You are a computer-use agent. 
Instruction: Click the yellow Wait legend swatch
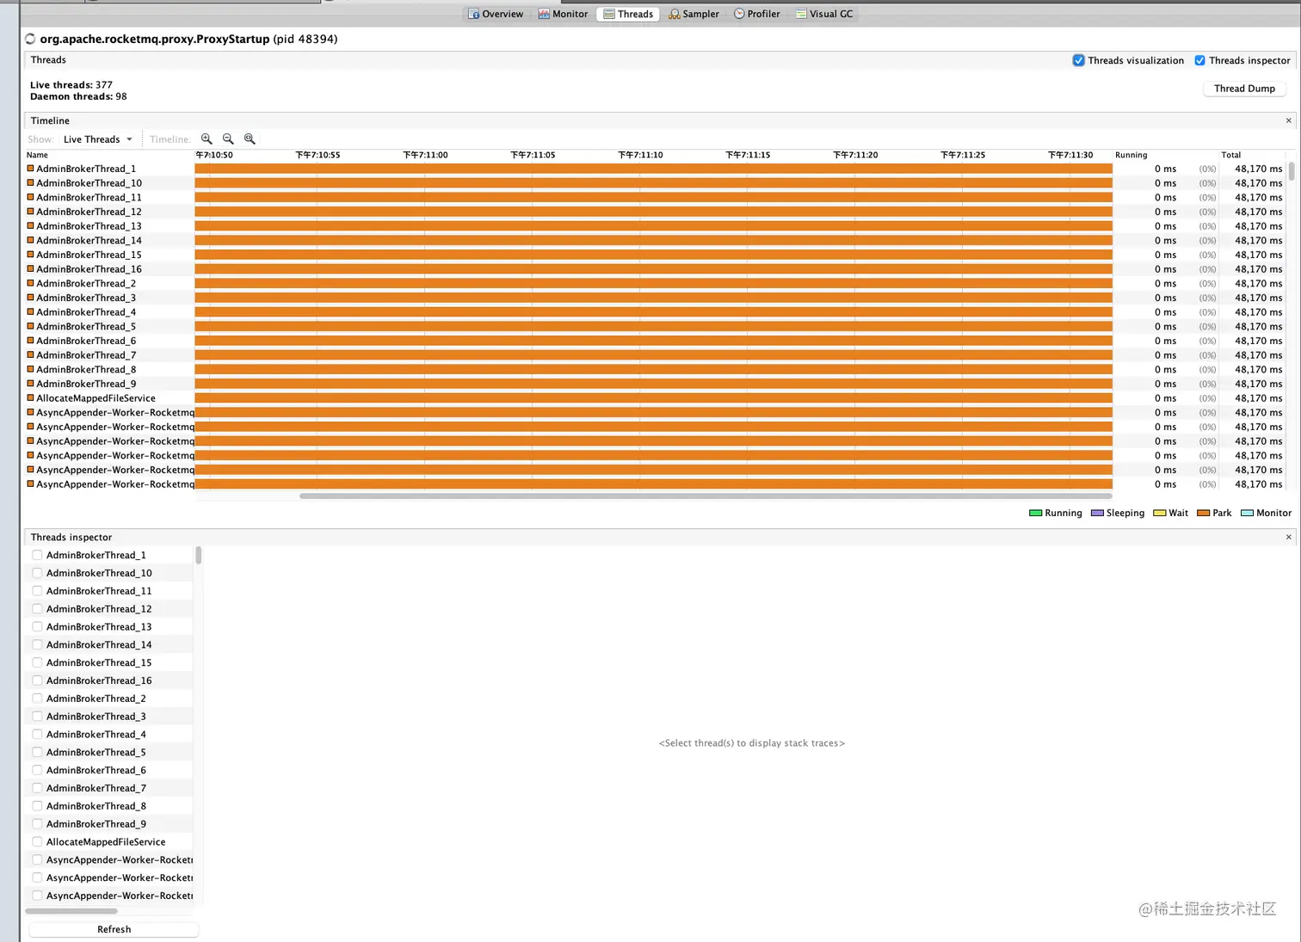1160,513
